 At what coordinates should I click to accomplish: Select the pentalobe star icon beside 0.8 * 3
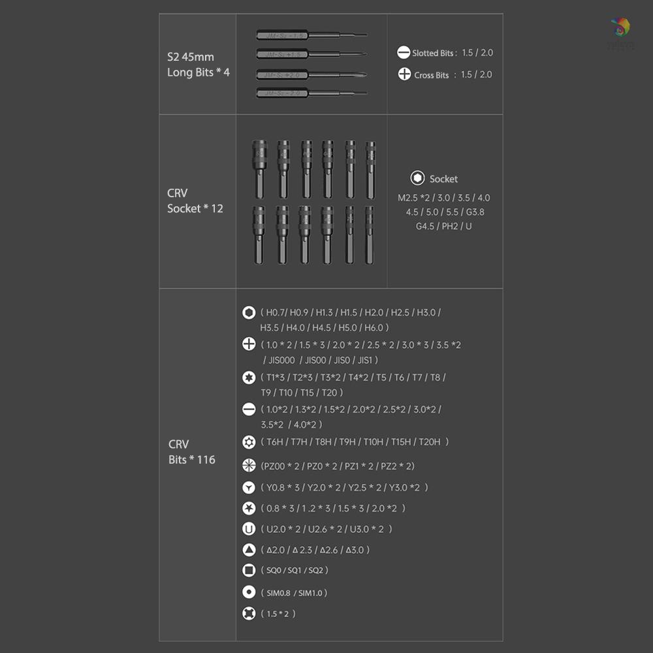click(x=249, y=508)
